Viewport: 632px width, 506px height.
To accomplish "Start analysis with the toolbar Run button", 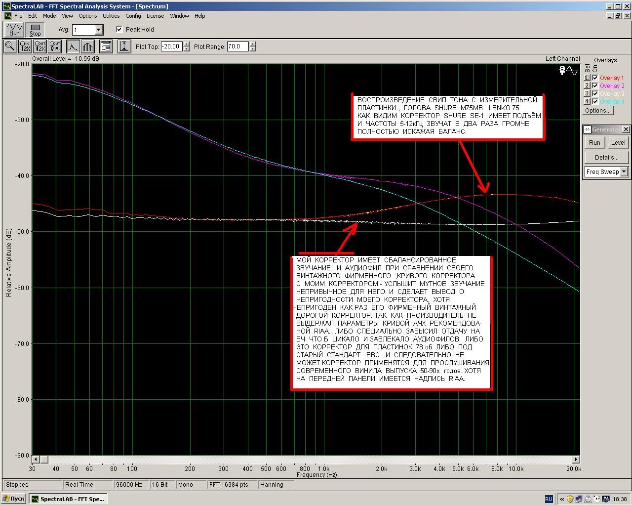I will point(14,30).
